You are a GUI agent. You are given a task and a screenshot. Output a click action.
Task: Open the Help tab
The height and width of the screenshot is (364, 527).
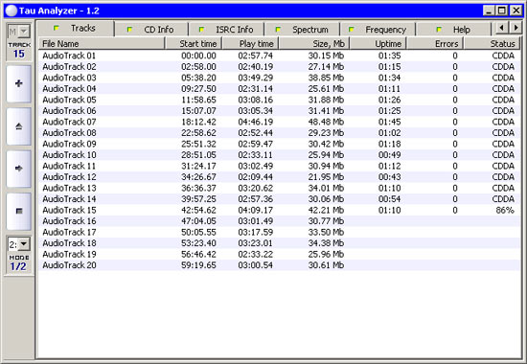454,30
